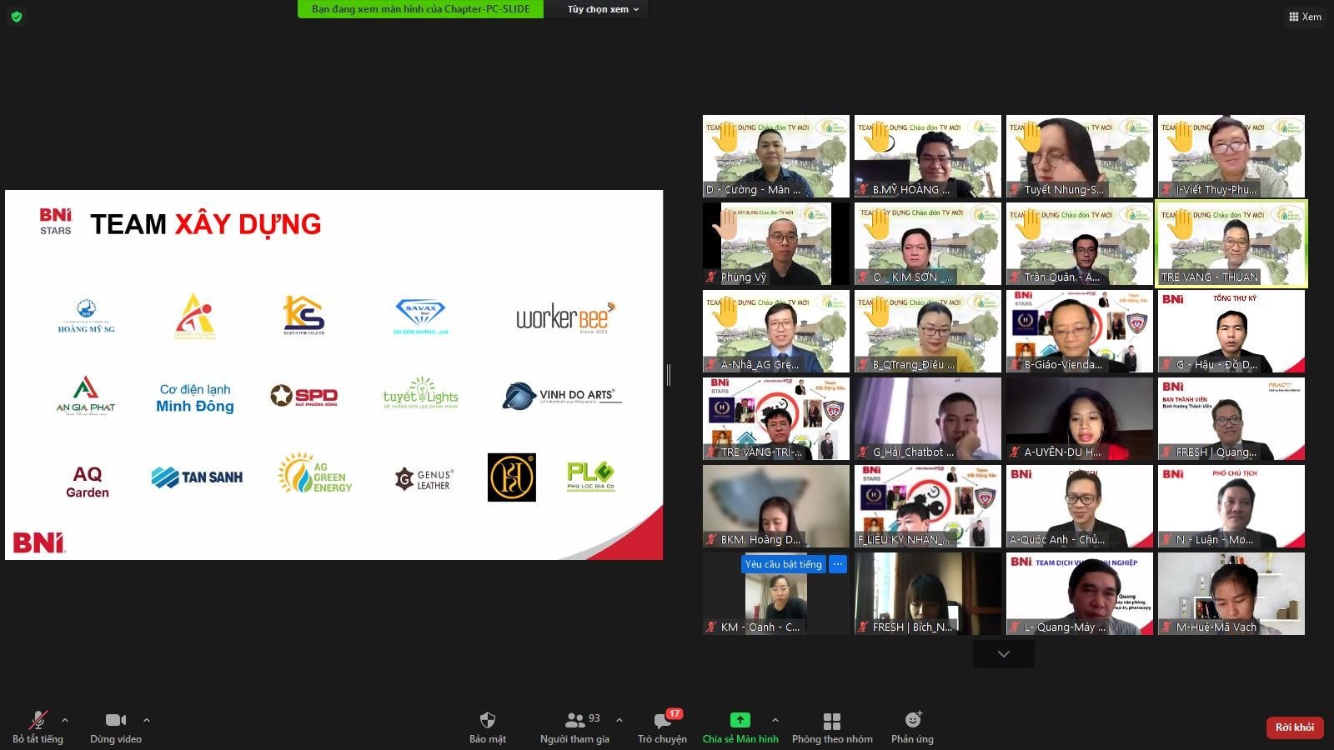Screen dimensions: 1334x750
Task: Expand participants options arrow
Action: 619,720
